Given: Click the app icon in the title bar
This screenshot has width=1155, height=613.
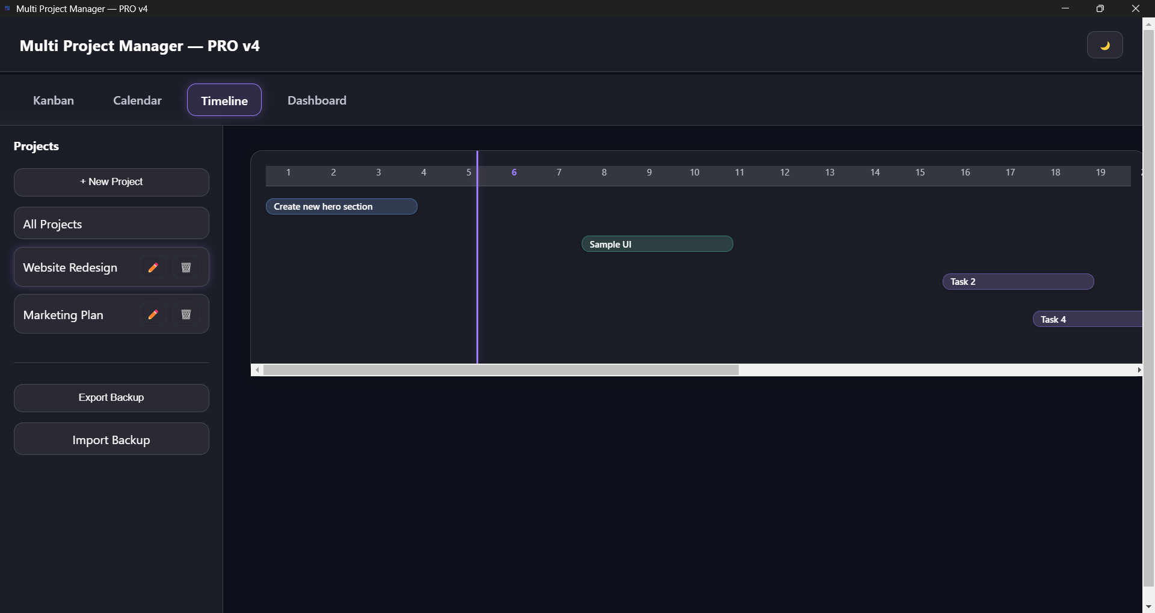Looking at the screenshot, I should [7, 8].
